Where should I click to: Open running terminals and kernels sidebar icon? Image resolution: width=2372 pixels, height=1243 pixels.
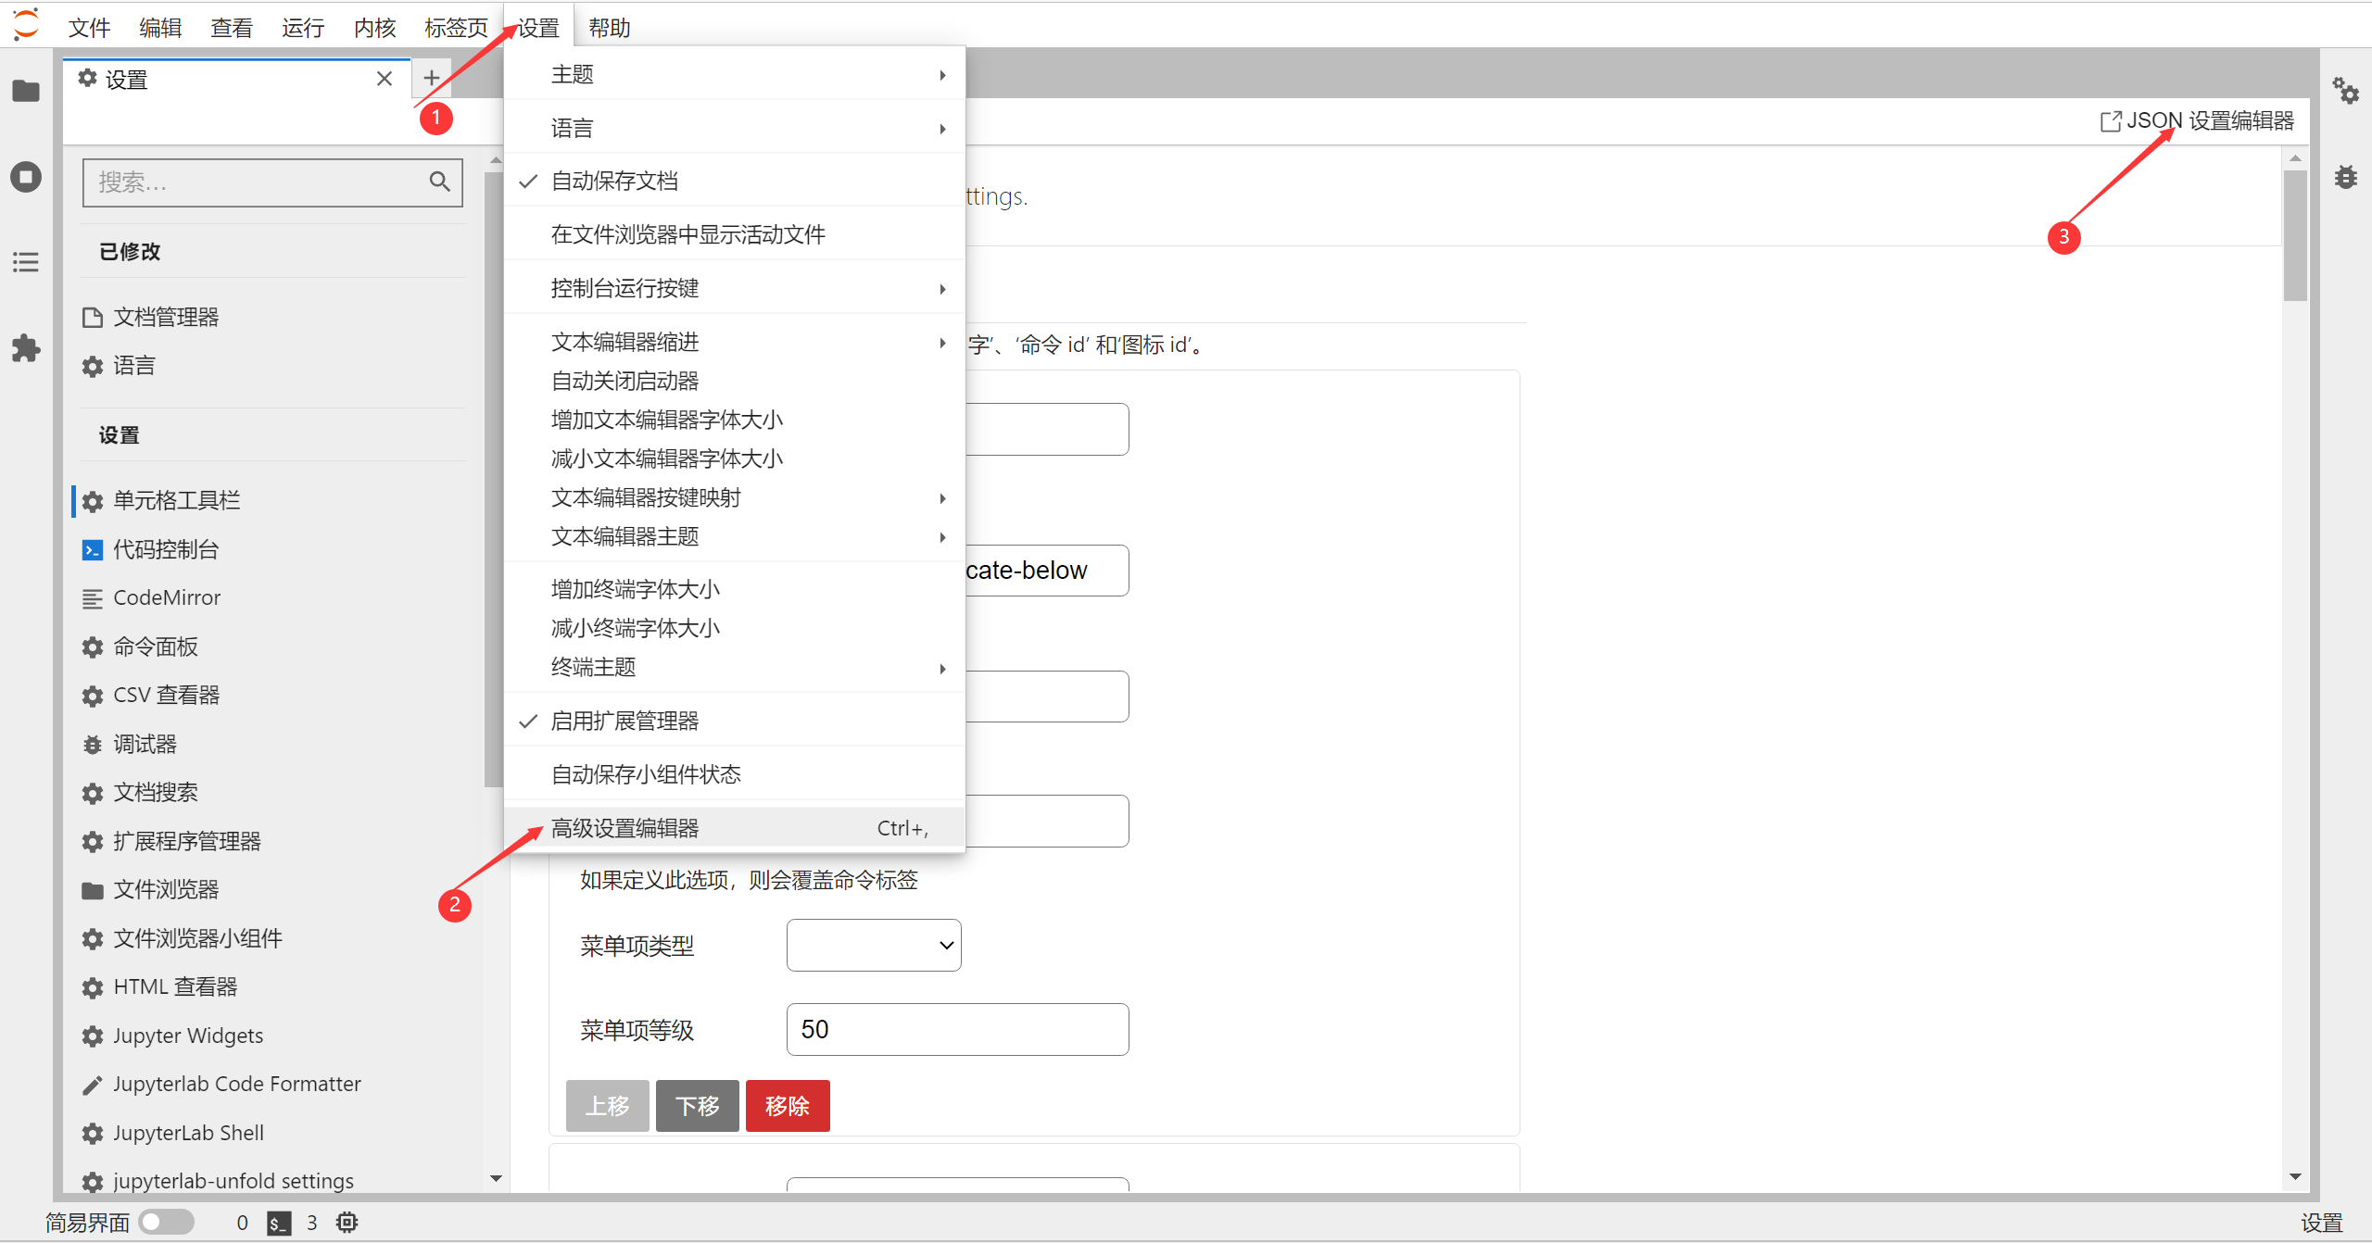(26, 176)
